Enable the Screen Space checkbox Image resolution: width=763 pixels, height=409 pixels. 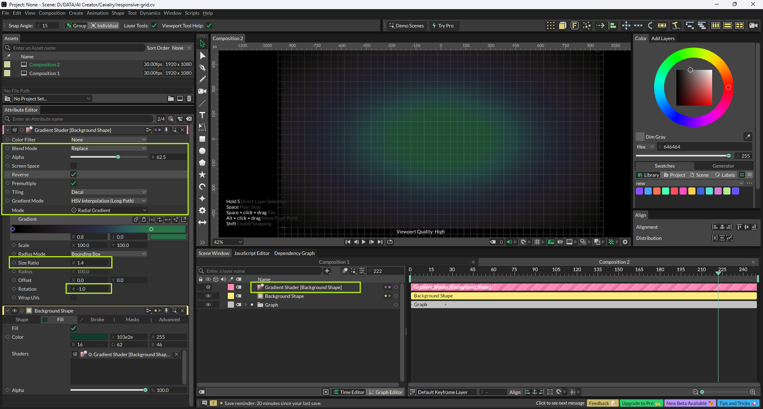[x=74, y=166]
